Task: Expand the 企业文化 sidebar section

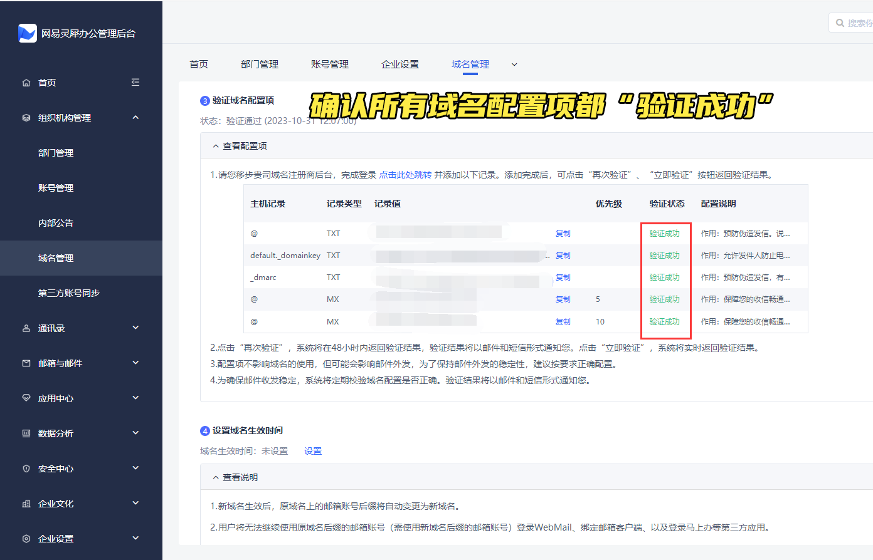Action: coord(135,503)
